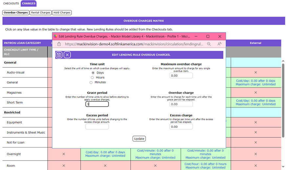Click the X in External Not for Loan cell

click(x=256, y=142)
